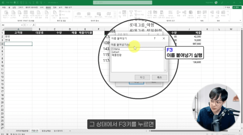Open What-If Analysis (가상 분석)
This screenshot has height=135, width=243.
(x=199, y=14)
